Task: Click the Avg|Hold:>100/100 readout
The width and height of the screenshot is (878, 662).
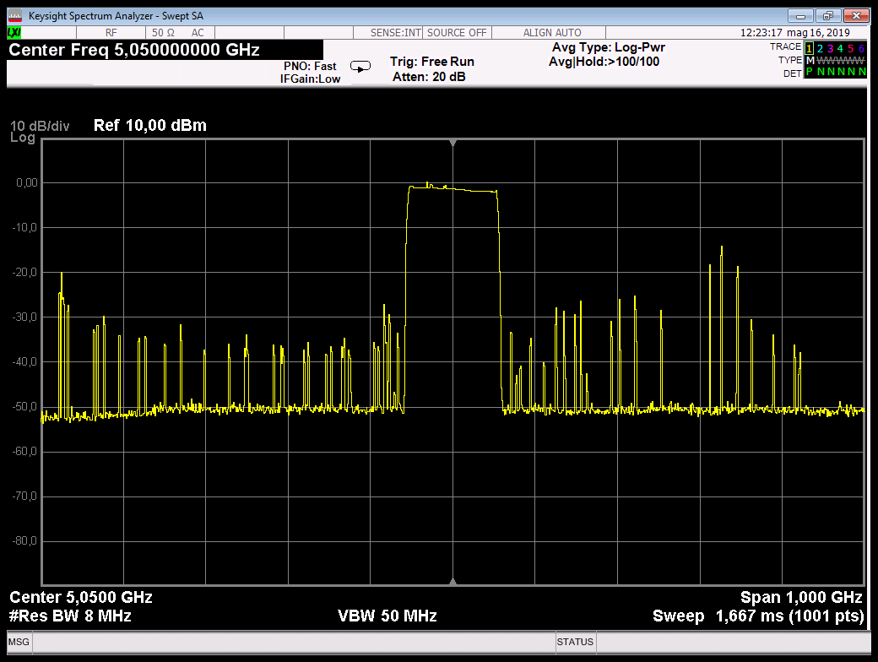Action: point(604,62)
